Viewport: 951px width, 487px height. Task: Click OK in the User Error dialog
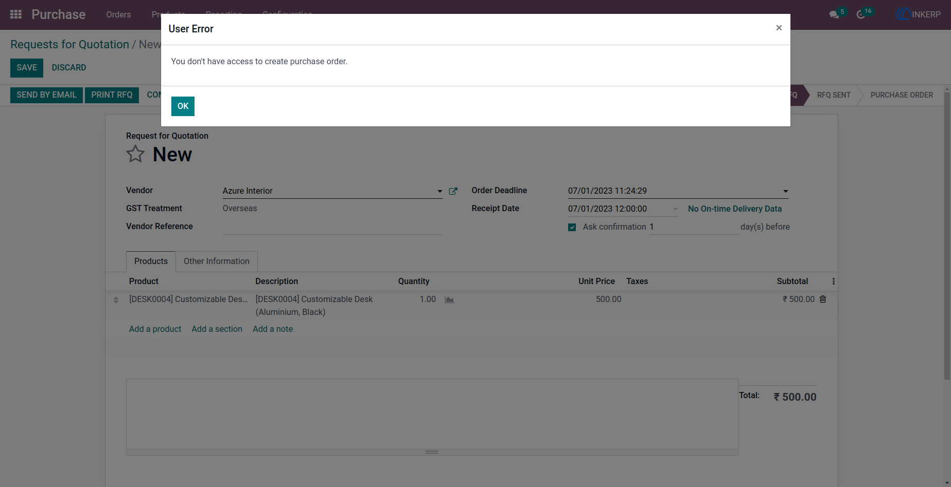coord(183,106)
